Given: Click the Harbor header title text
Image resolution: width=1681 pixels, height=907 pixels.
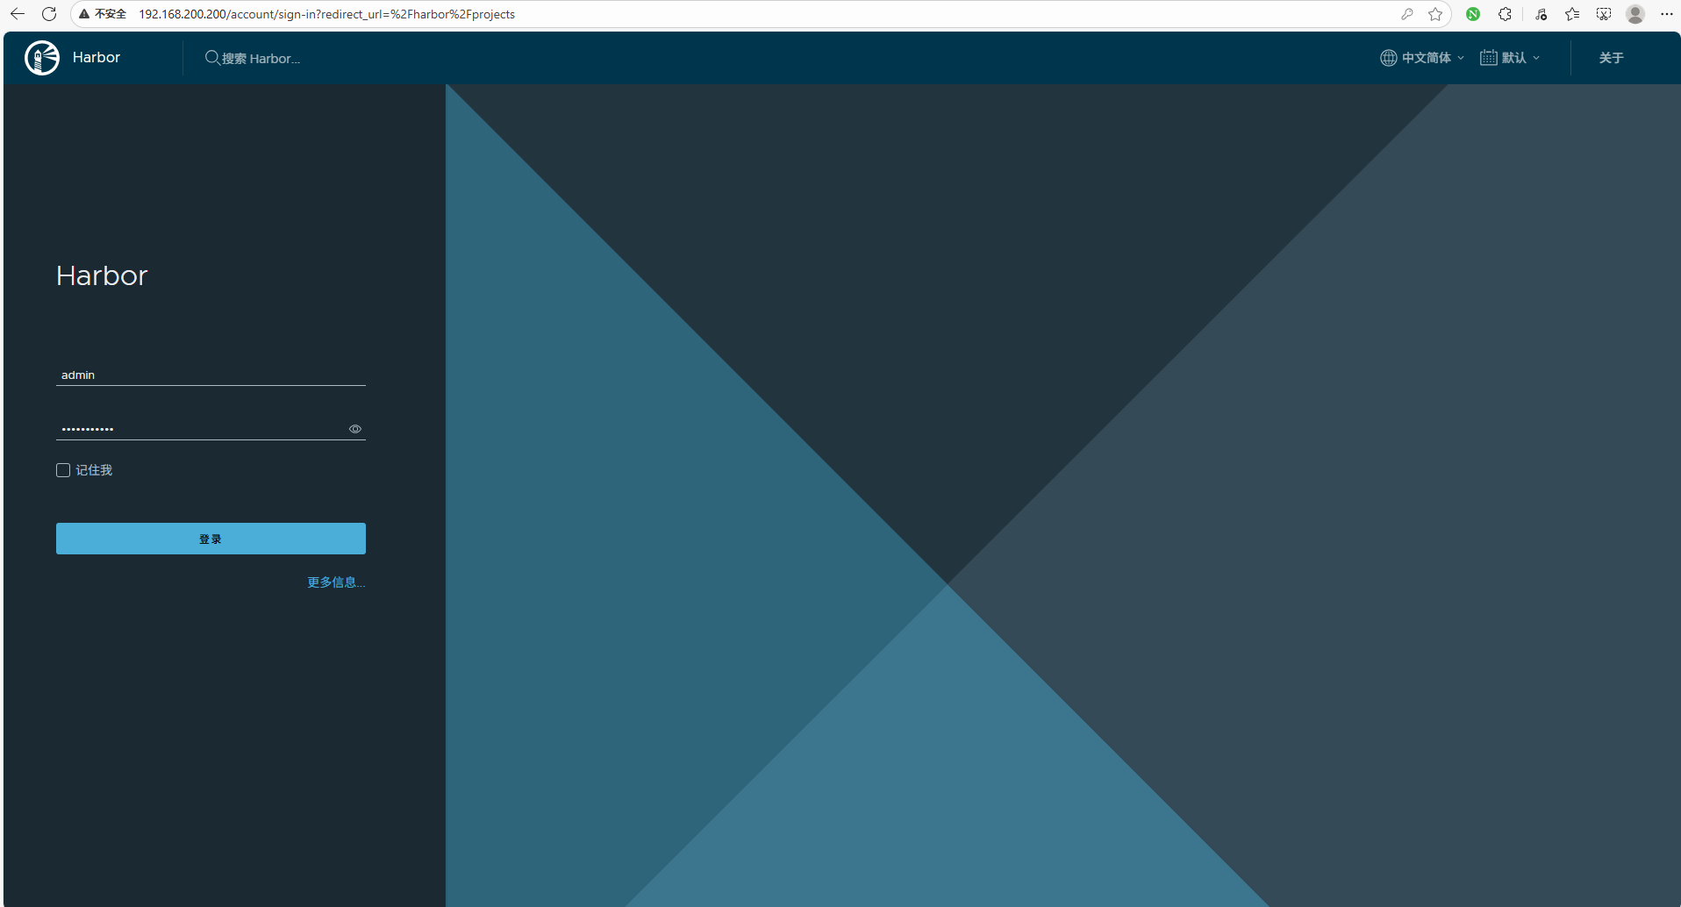Looking at the screenshot, I should (97, 58).
